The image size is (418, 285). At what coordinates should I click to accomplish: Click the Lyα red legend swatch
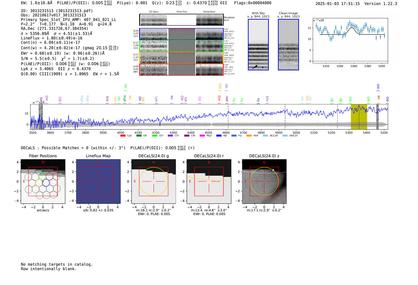(123, 135)
